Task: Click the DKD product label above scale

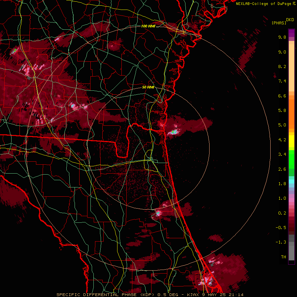Action: tap(290, 20)
